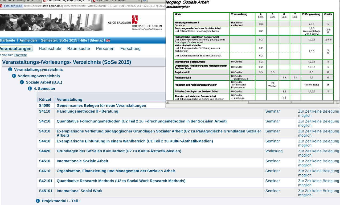Open Exemplarische Einführung in einem Wahlbereich course
The height and width of the screenshot is (205, 340).
pyautogui.click(x=135, y=141)
